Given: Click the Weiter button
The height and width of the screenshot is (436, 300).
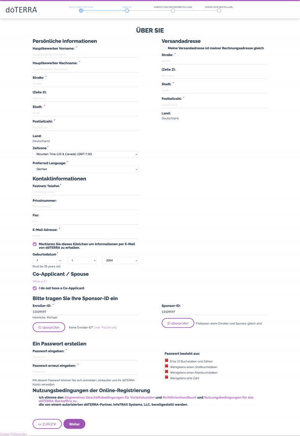Looking at the screenshot, I should [x=74, y=424].
